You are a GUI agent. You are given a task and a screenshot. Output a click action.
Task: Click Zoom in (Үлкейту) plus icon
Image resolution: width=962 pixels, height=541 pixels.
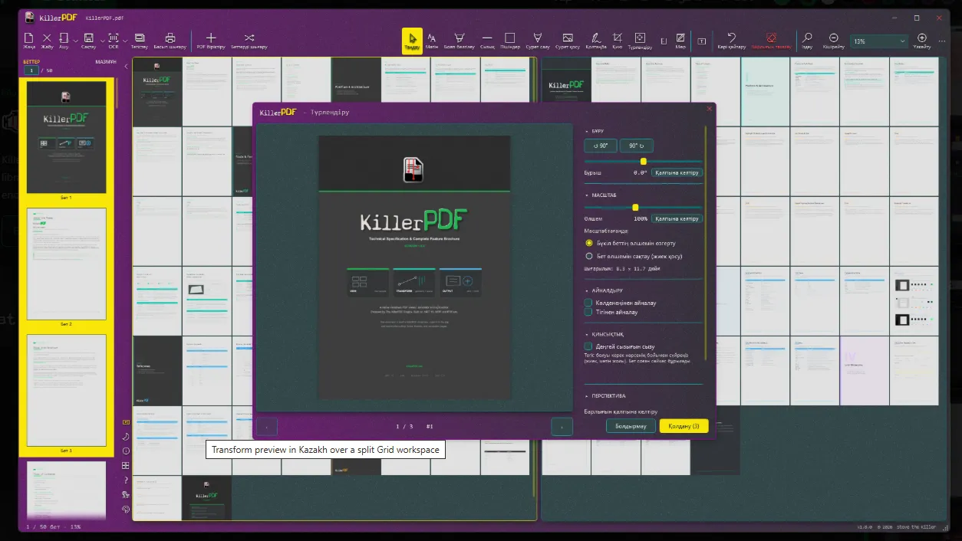point(922,38)
